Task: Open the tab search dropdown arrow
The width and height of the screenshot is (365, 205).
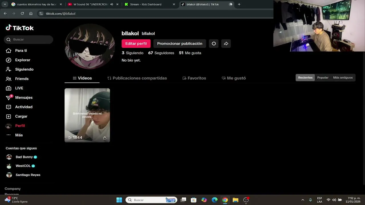Action: click(x=5, y=4)
